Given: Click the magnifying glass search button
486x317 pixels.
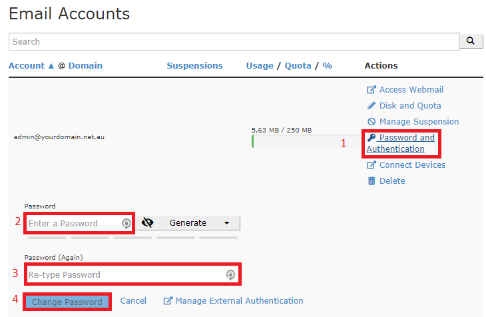Looking at the screenshot, I should [x=471, y=41].
